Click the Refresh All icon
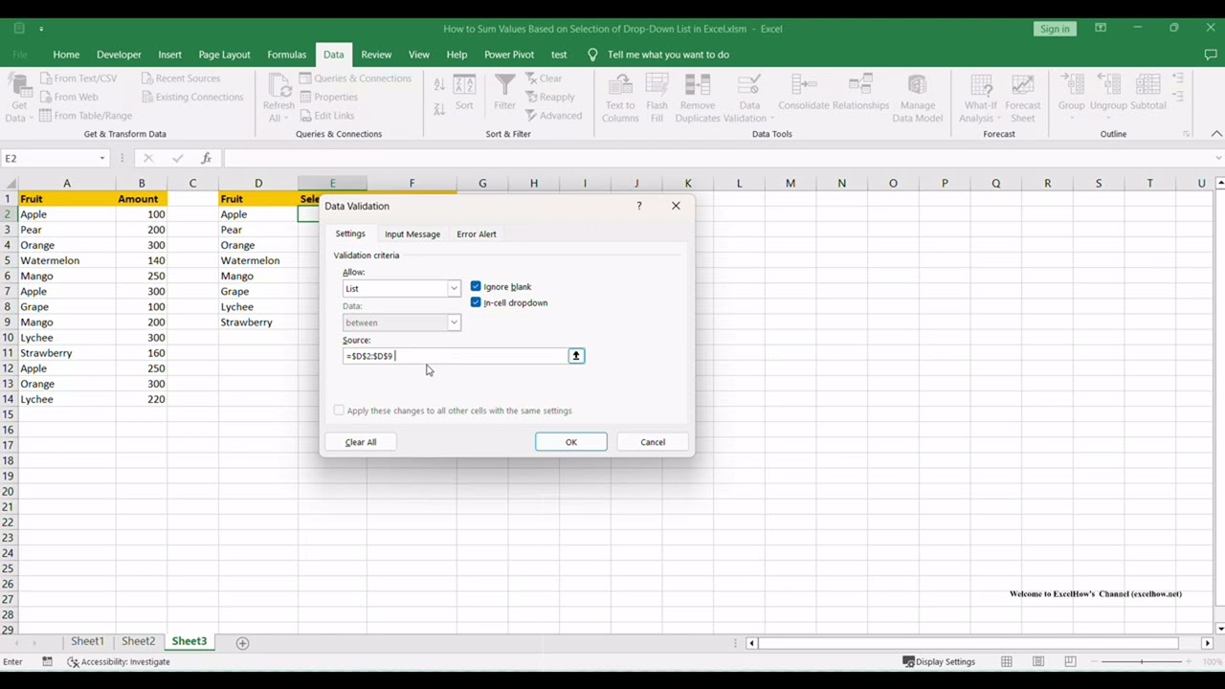Viewport: 1225px width, 689px height. click(278, 86)
